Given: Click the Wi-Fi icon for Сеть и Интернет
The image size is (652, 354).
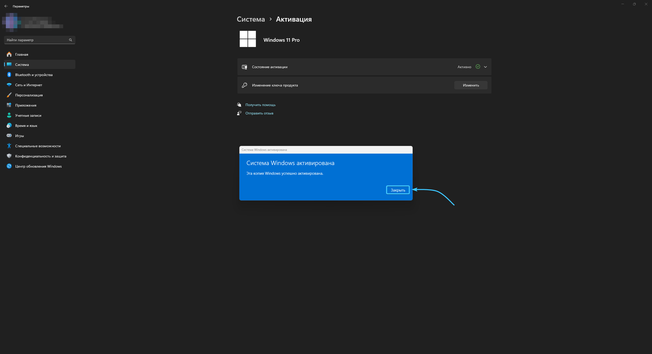Looking at the screenshot, I should pyautogui.click(x=9, y=85).
